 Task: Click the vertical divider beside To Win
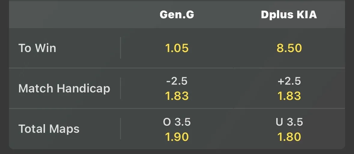point(120,48)
